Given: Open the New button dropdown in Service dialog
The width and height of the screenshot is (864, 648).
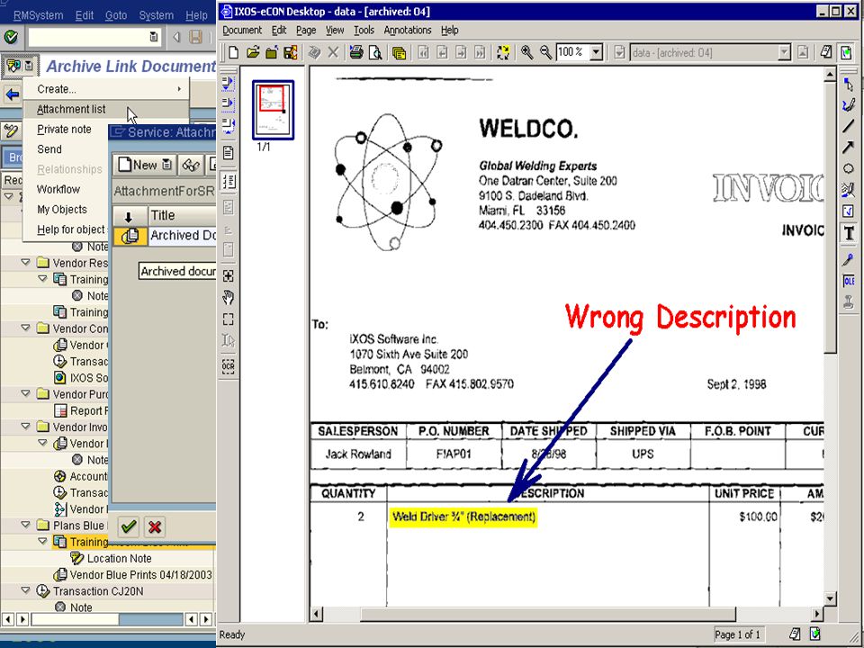Looking at the screenshot, I should (166, 165).
